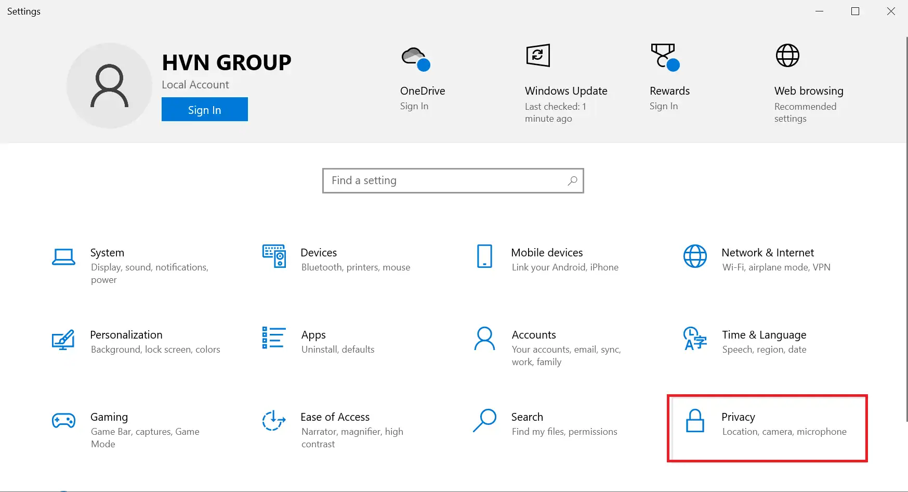Click the search magnifier in the search box

[x=572, y=180]
